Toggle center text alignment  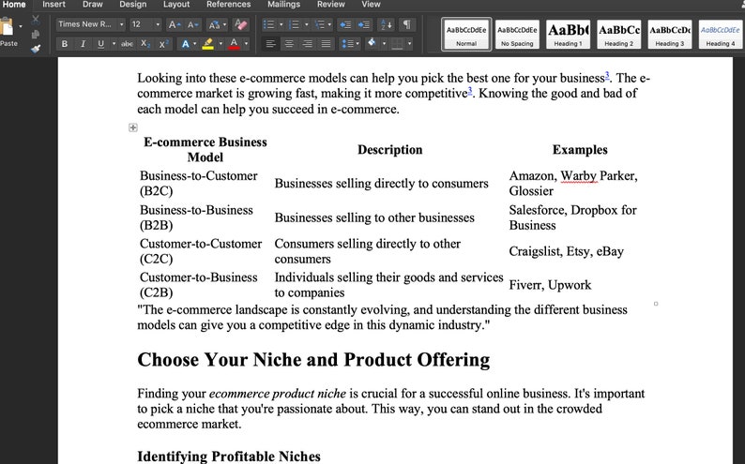[x=289, y=44]
